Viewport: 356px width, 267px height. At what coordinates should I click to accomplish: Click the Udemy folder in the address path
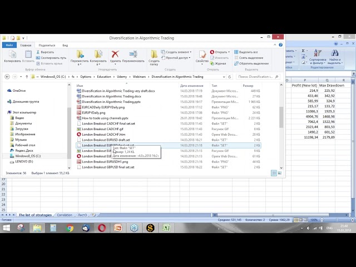coord(122,77)
